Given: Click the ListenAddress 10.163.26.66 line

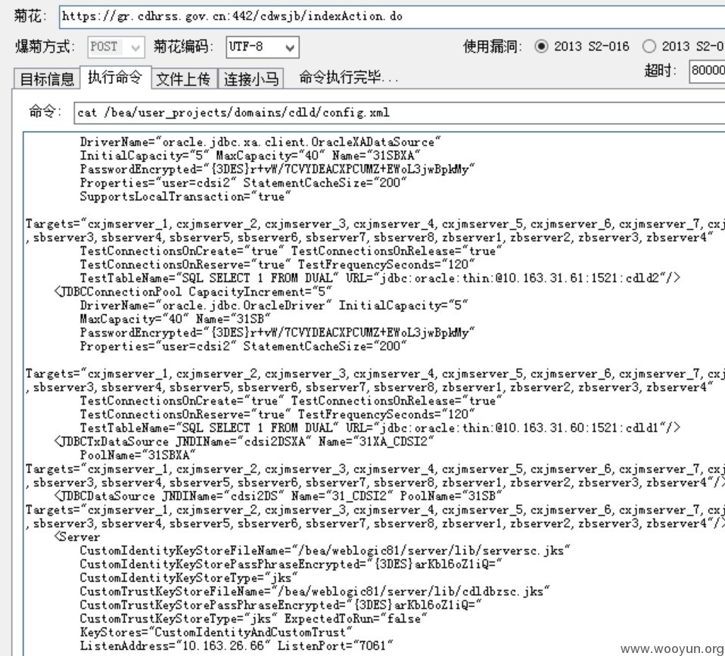Looking at the screenshot, I should point(236,645).
